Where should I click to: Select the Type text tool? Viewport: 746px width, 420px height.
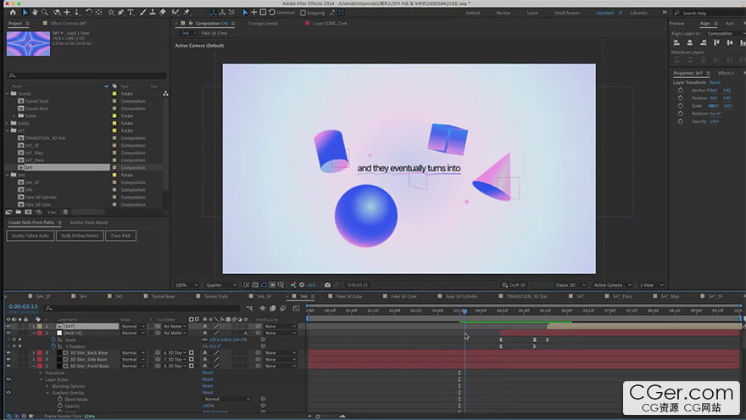[x=131, y=13]
